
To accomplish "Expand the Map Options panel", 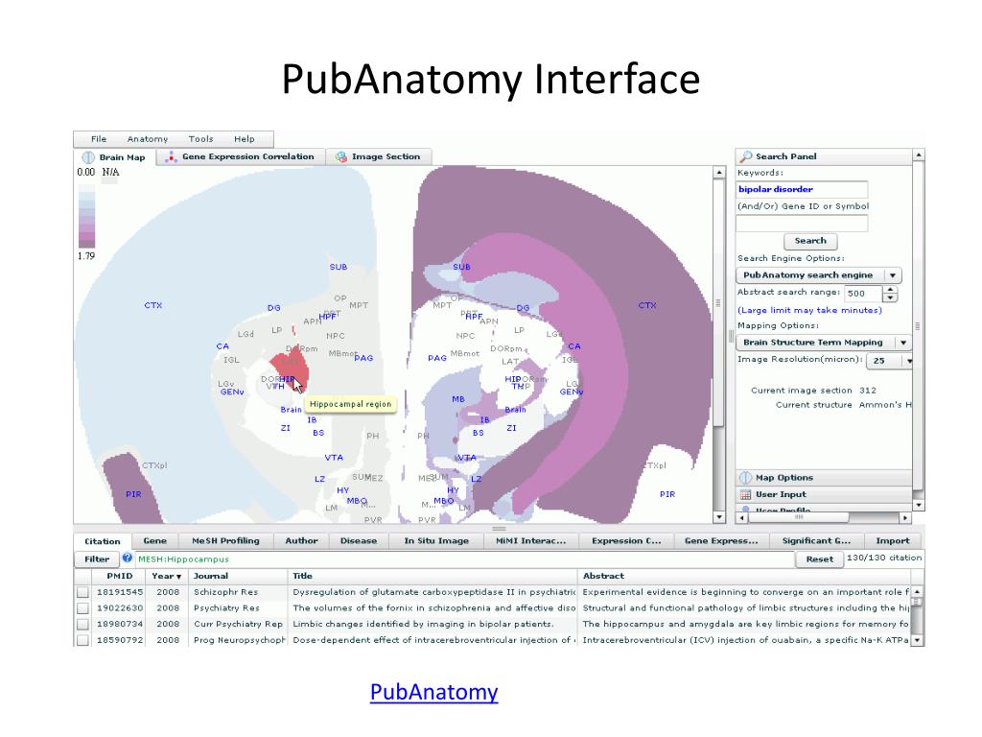I will 824,478.
